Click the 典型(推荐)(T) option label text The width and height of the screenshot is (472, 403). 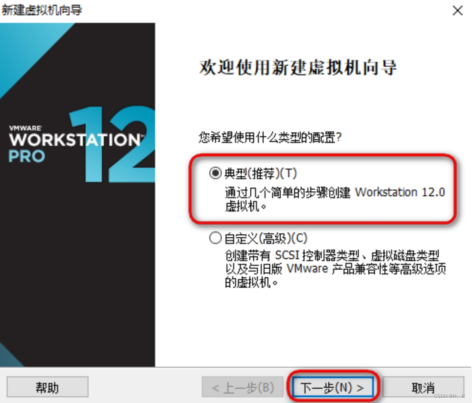(x=261, y=173)
